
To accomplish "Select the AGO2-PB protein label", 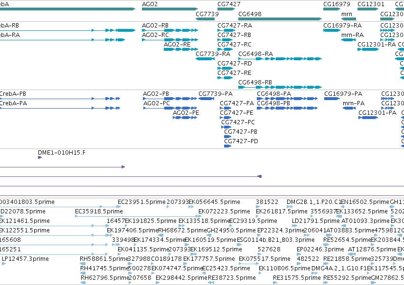I will coord(156,94).
